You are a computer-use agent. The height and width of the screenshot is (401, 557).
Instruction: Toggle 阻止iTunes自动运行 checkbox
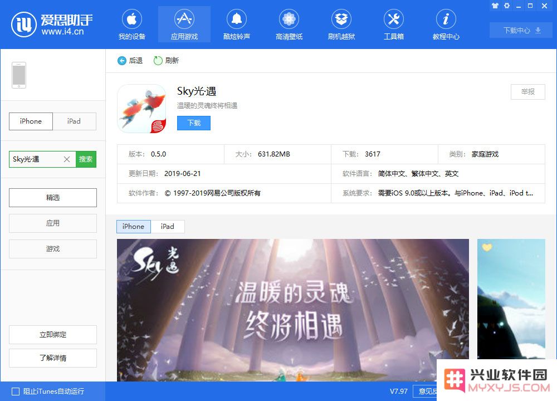[x=16, y=392]
